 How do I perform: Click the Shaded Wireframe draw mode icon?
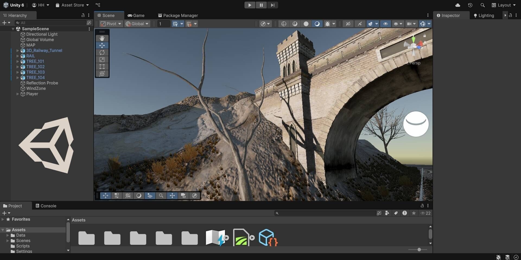tap(295, 24)
